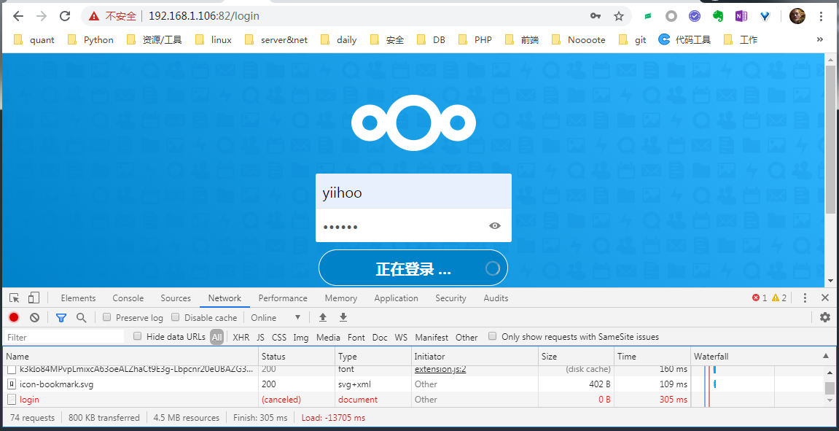Open the quant bookmarks folder
The image size is (839, 431).
[35, 39]
